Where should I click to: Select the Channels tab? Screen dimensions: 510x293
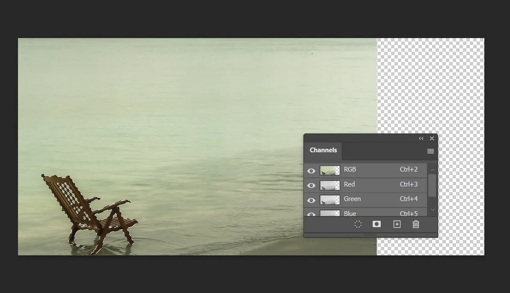(323, 150)
